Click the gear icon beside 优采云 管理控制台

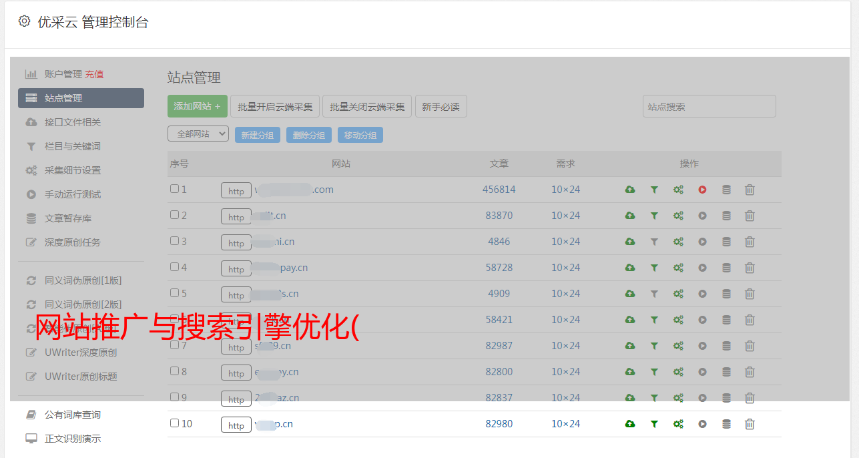pyautogui.click(x=25, y=21)
